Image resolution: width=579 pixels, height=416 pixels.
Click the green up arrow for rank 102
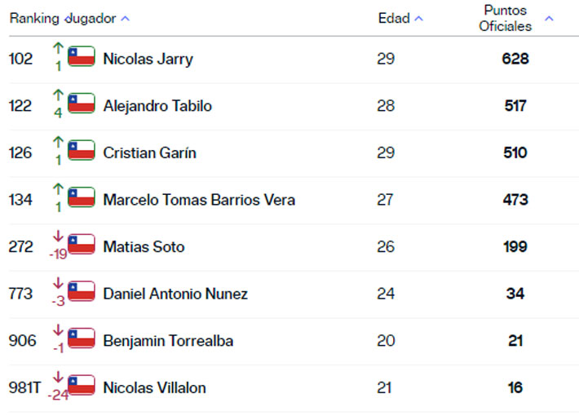point(58,50)
